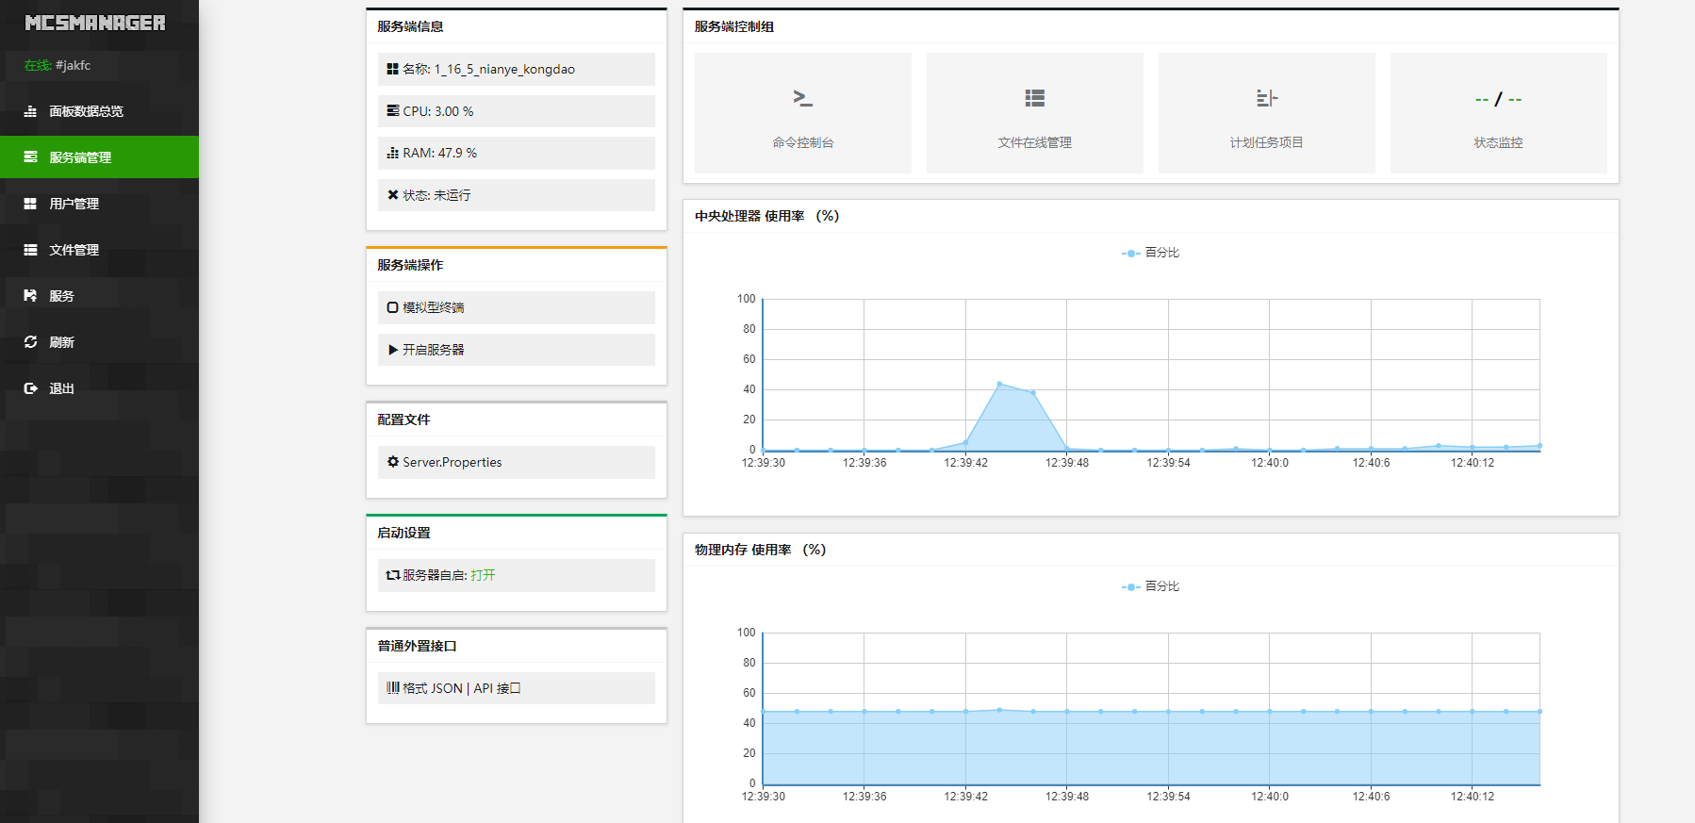Open the 面板数据总览 dashboard overview
Viewport: 1695px width, 823px height.
pos(99,111)
